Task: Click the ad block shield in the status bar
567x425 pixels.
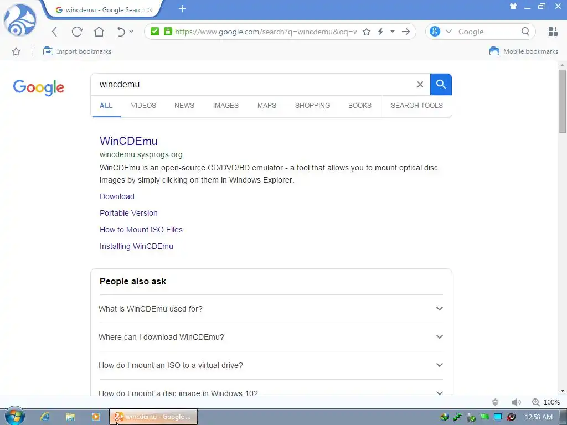Action: tap(496, 402)
